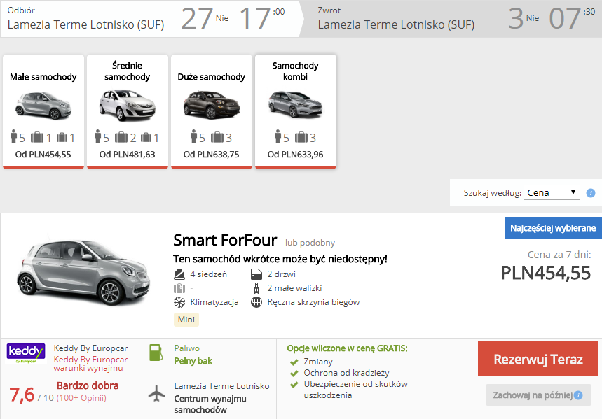Viewport: 602px width, 419px height.
Task: Click the Smart ForFour car image
Action: point(83,271)
